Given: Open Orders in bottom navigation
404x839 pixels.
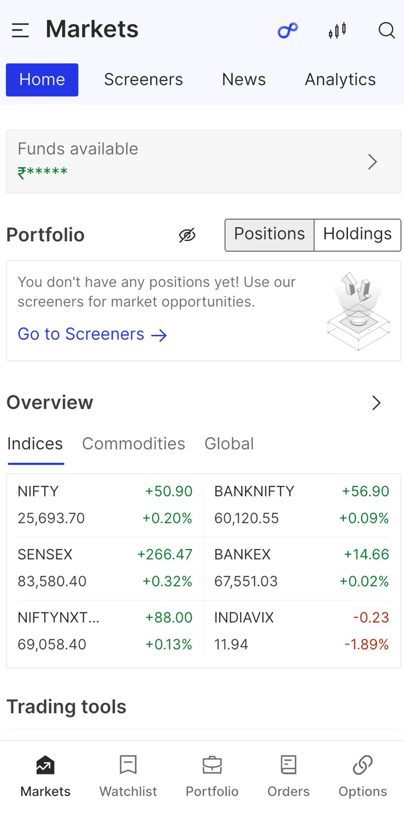Looking at the screenshot, I should tap(289, 776).
